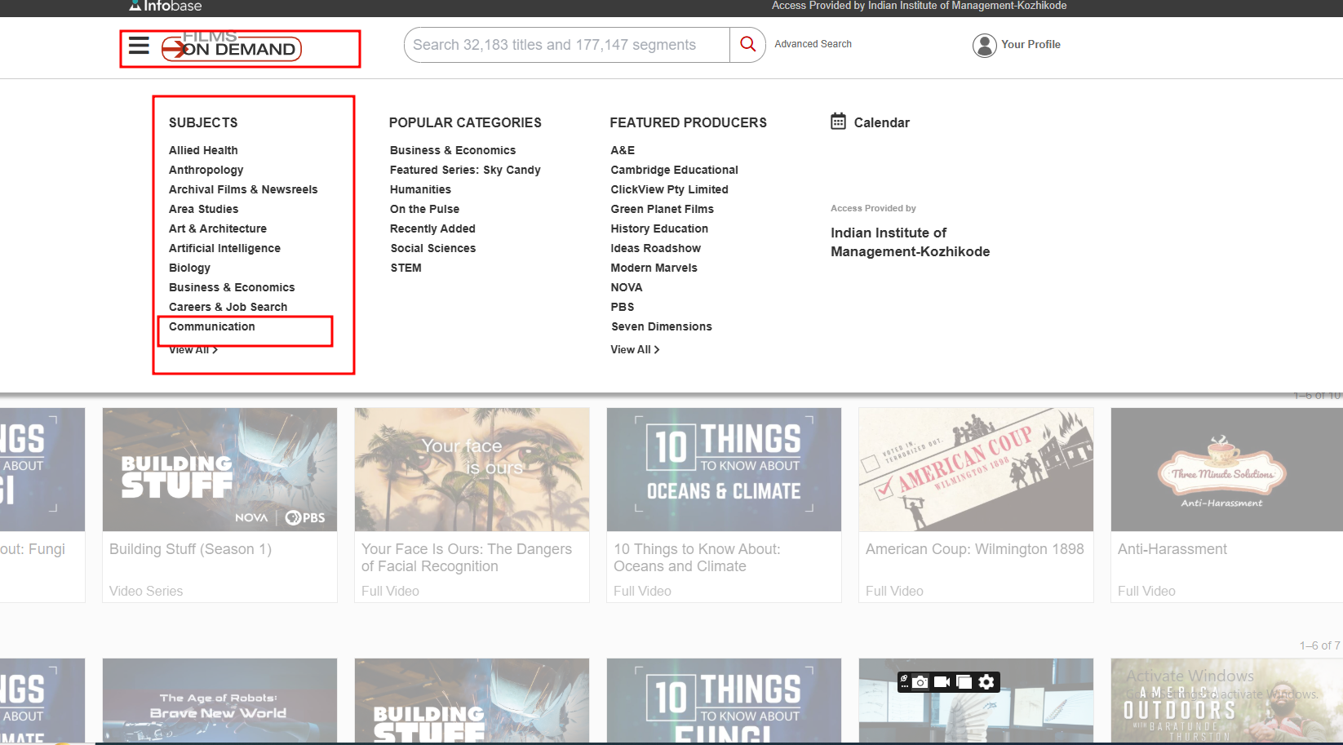Open STEM popular category
The height and width of the screenshot is (745, 1343).
(x=406, y=268)
